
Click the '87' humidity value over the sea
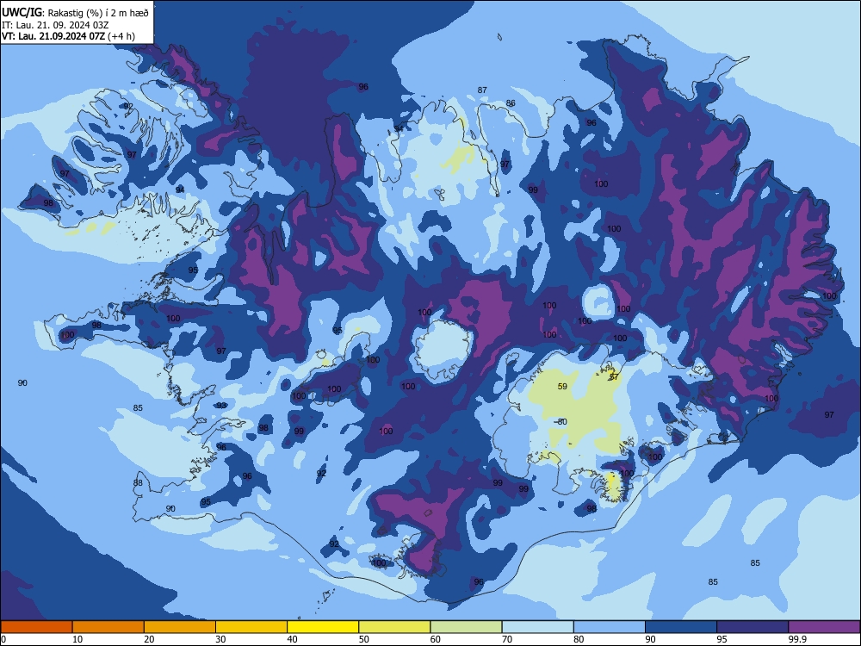pos(482,90)
